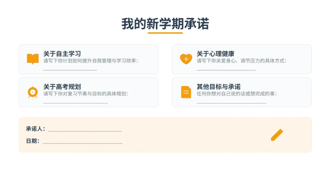Click the blank line after 承诺人
The image size is (330, 186).
85,131
